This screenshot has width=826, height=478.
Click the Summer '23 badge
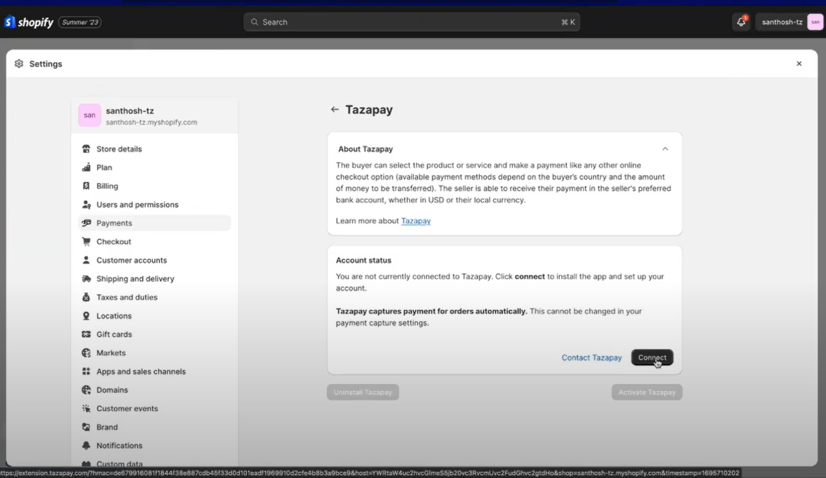point(80,23)
